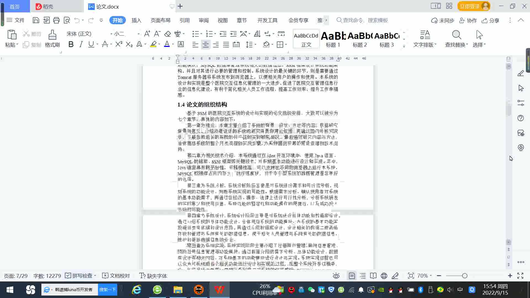Click the bulleted list icon
530x298 pixels.
click(x=195, y=34)
